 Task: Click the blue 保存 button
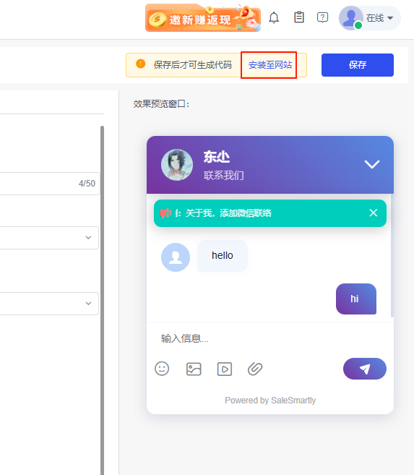point(358,65)
